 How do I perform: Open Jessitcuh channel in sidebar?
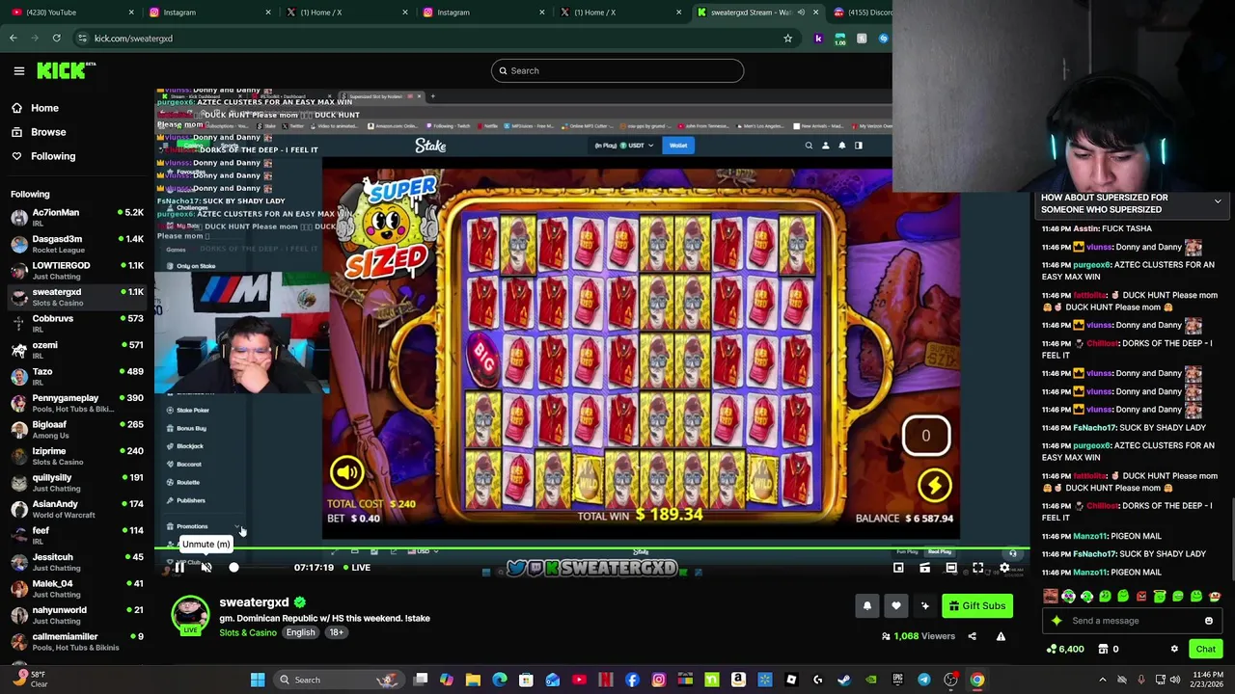click(x=77, y=562)
